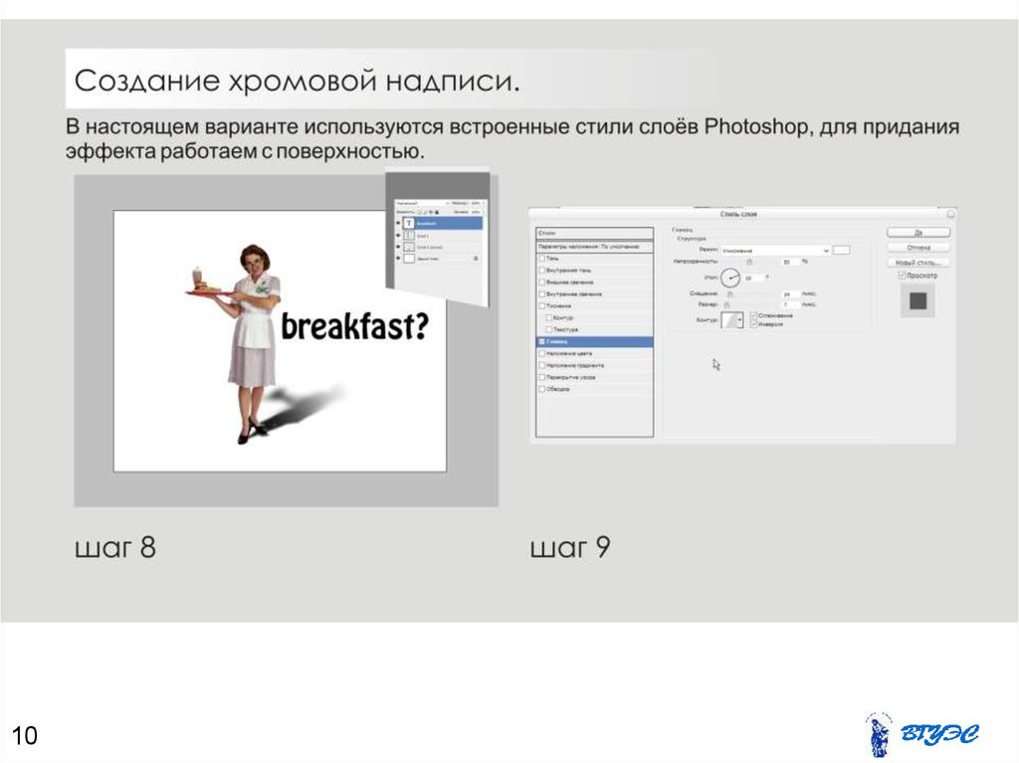Click the шаг 9 caption
This screenshot has width=1019, height=763.
coord(570,547)
